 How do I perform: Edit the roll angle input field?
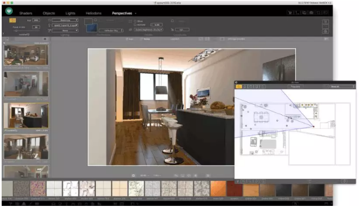[x=36, y=20]
